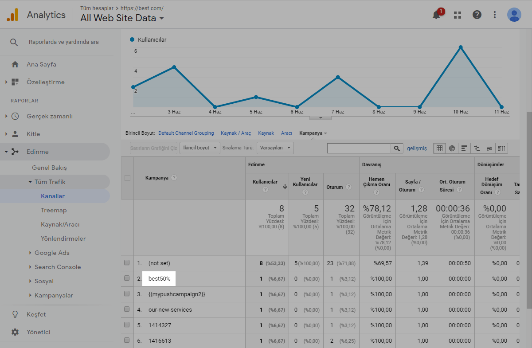This screenshot has width=532, height=348.
Task: Switch to pivot table view
Action: click(x=501, y=148)
